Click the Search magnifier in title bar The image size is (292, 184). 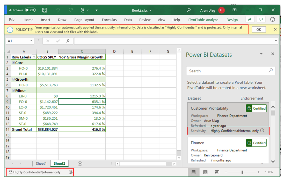(x=189, y=10)
